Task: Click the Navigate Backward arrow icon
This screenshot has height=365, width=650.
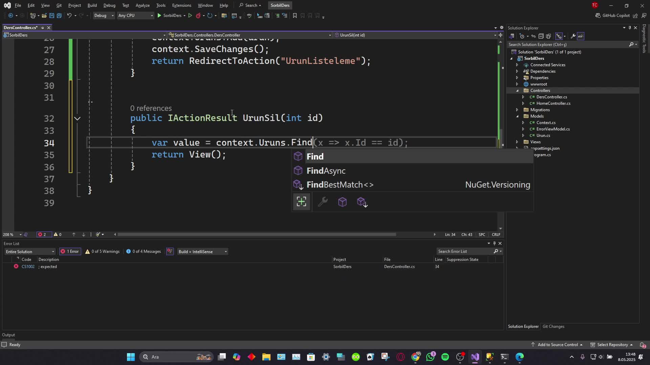Action: pos(10,16)
